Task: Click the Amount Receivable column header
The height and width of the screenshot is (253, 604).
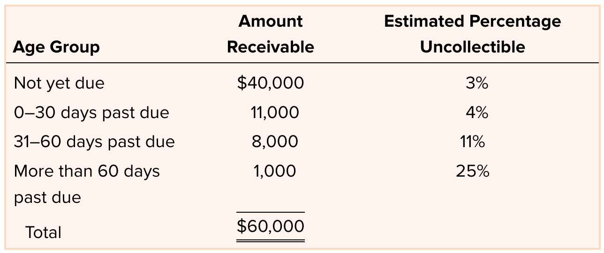Action: tap(271, 34)
